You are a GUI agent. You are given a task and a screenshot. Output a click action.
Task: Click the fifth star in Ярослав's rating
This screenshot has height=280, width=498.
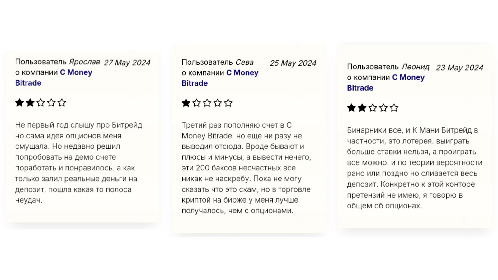click(x=62, y=103)
